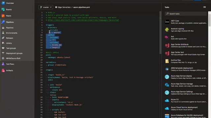Navigate to Repos

(x=9, y=16)
